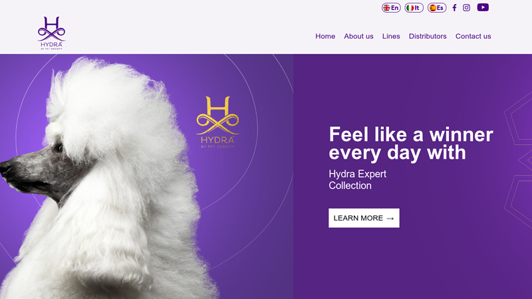Switch site language to English (En)
The image size is (532, 299).
pyautogui.click(x=391, y=7)
